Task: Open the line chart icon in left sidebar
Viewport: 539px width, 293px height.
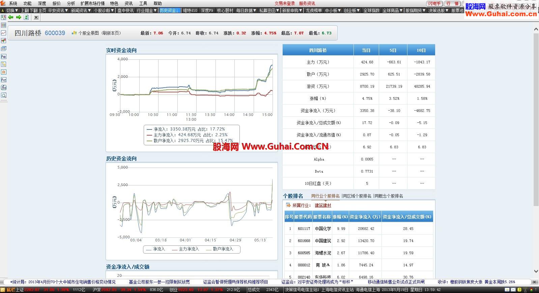Action: point(3,33)
